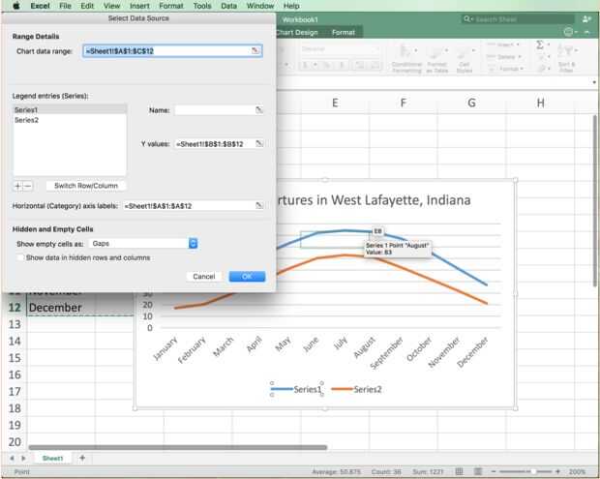Select column F header
Viewport: 600px width, 479px height.
403,103
